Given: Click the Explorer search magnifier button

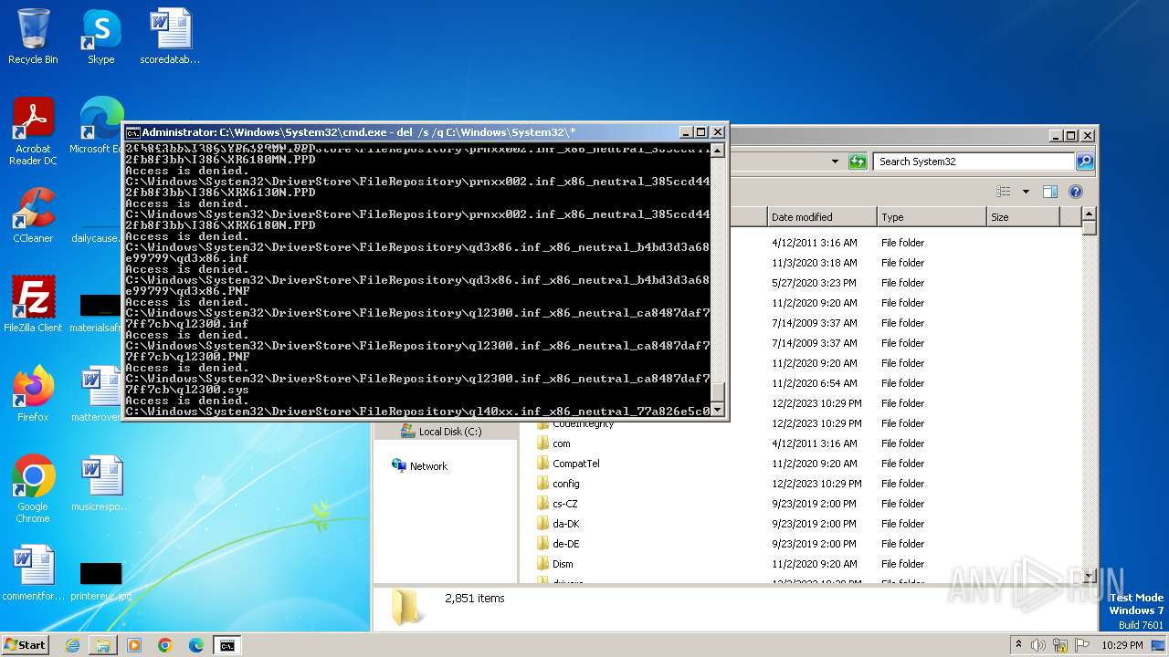Looking at the screenshot, I should 1084,162.
